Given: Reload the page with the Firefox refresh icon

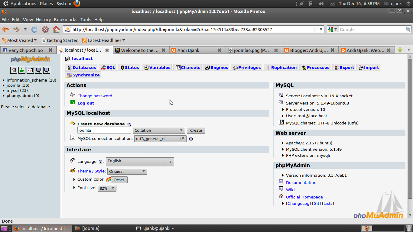Looking at the screenshot, I should (34, 29).
